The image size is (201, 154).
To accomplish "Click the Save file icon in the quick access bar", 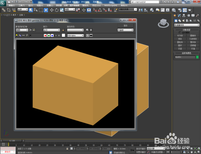I will pos(16,2).
